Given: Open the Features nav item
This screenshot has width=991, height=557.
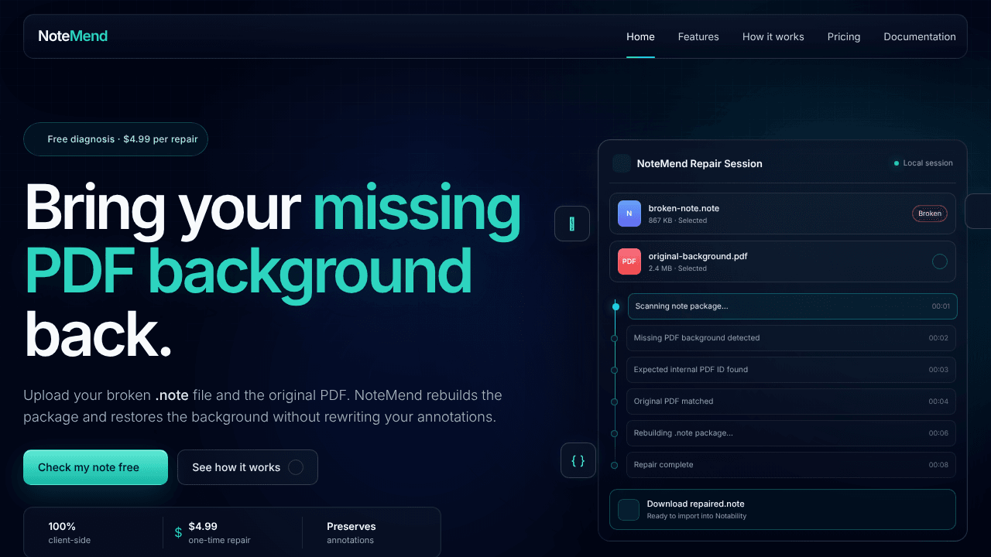Looking at the screenshot, I should point(698,36).
